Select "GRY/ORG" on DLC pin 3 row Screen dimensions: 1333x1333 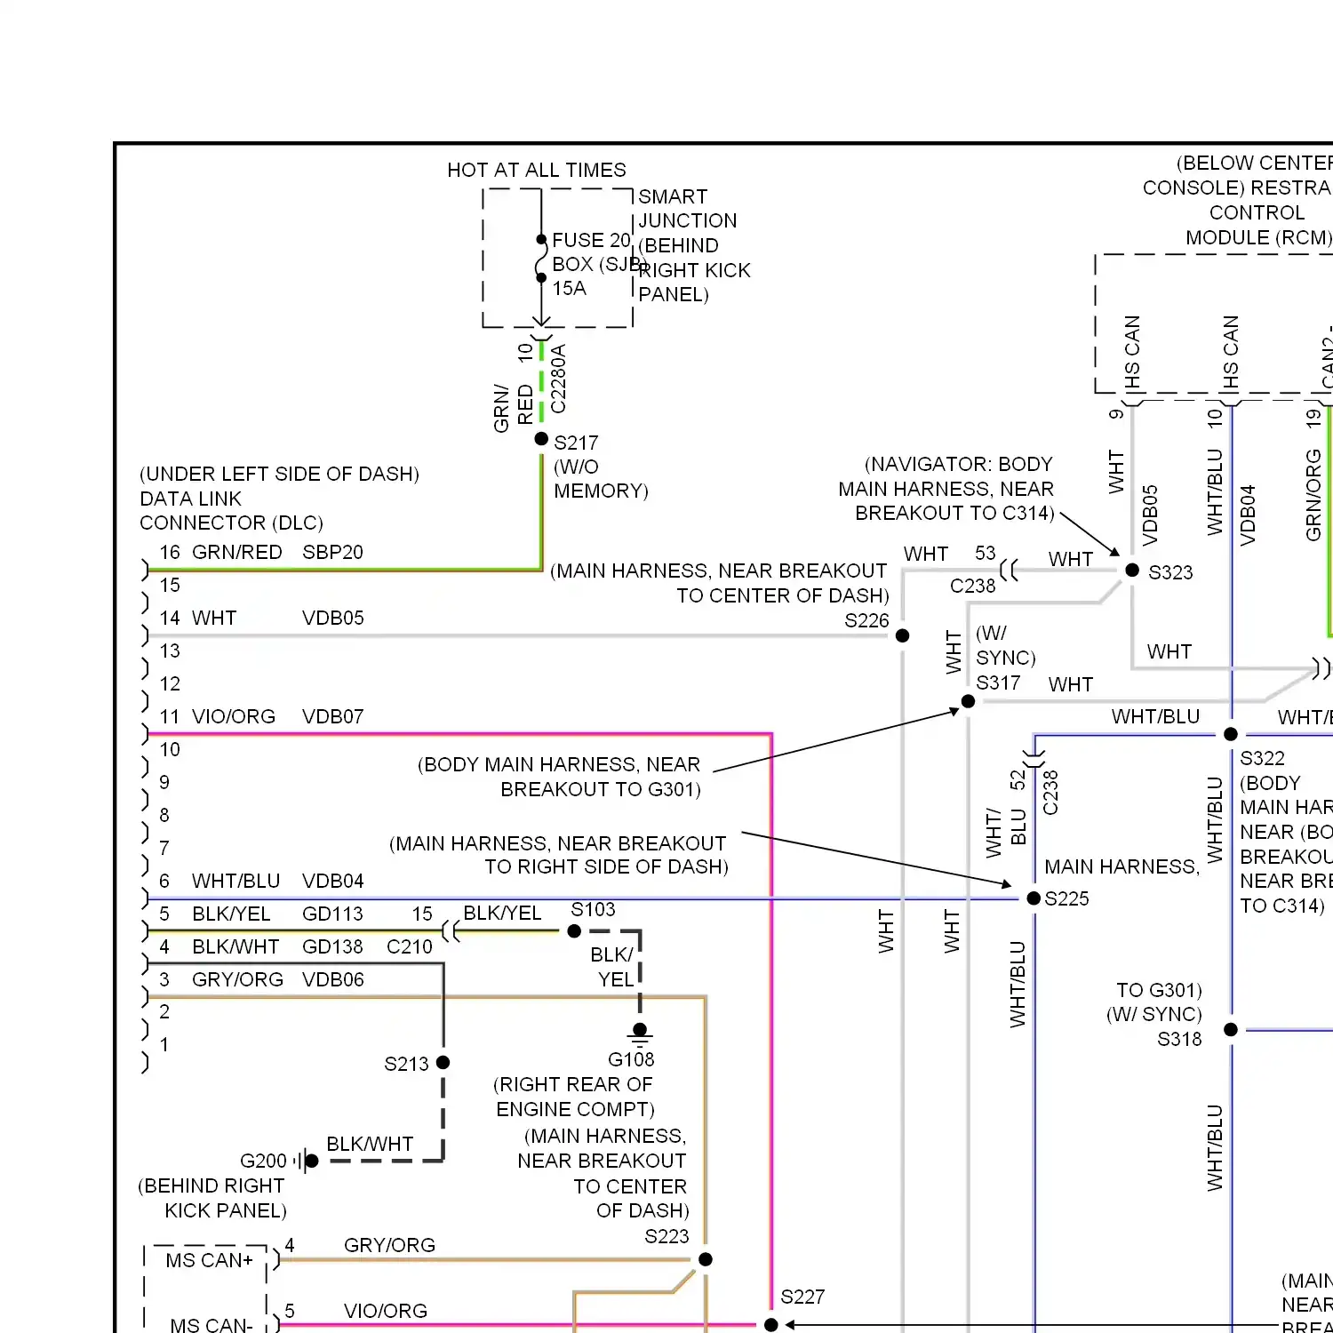pyautogui.click(x=237, y=979)
